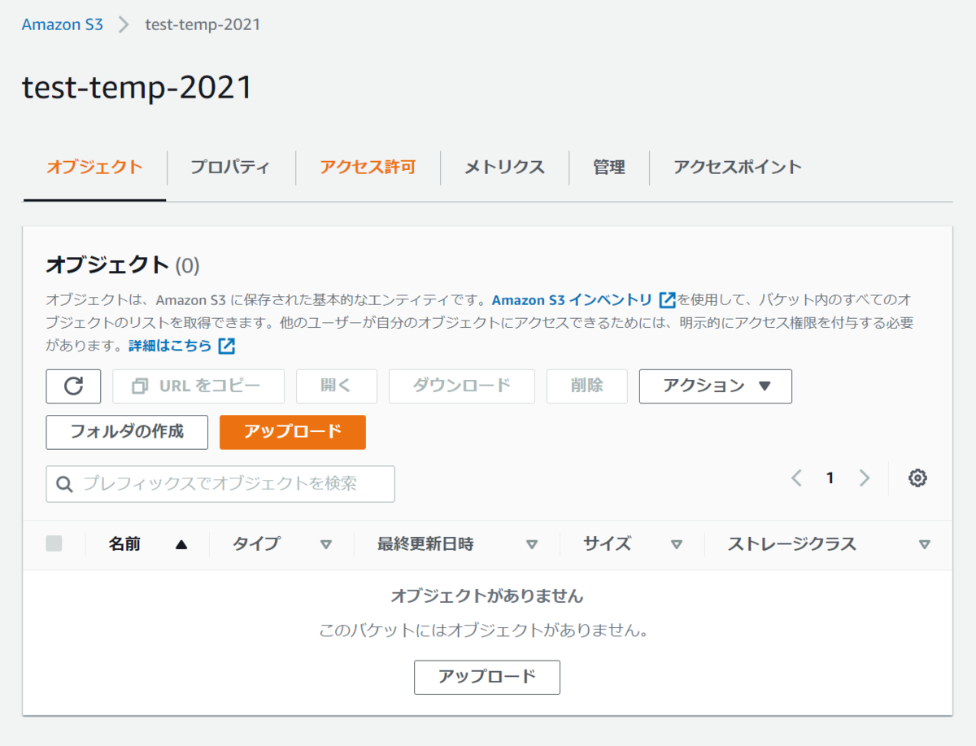Viewport: 976px width, 746px height.
Task: Click the フォルダの作成 button
Action: [x=127, y=432]
